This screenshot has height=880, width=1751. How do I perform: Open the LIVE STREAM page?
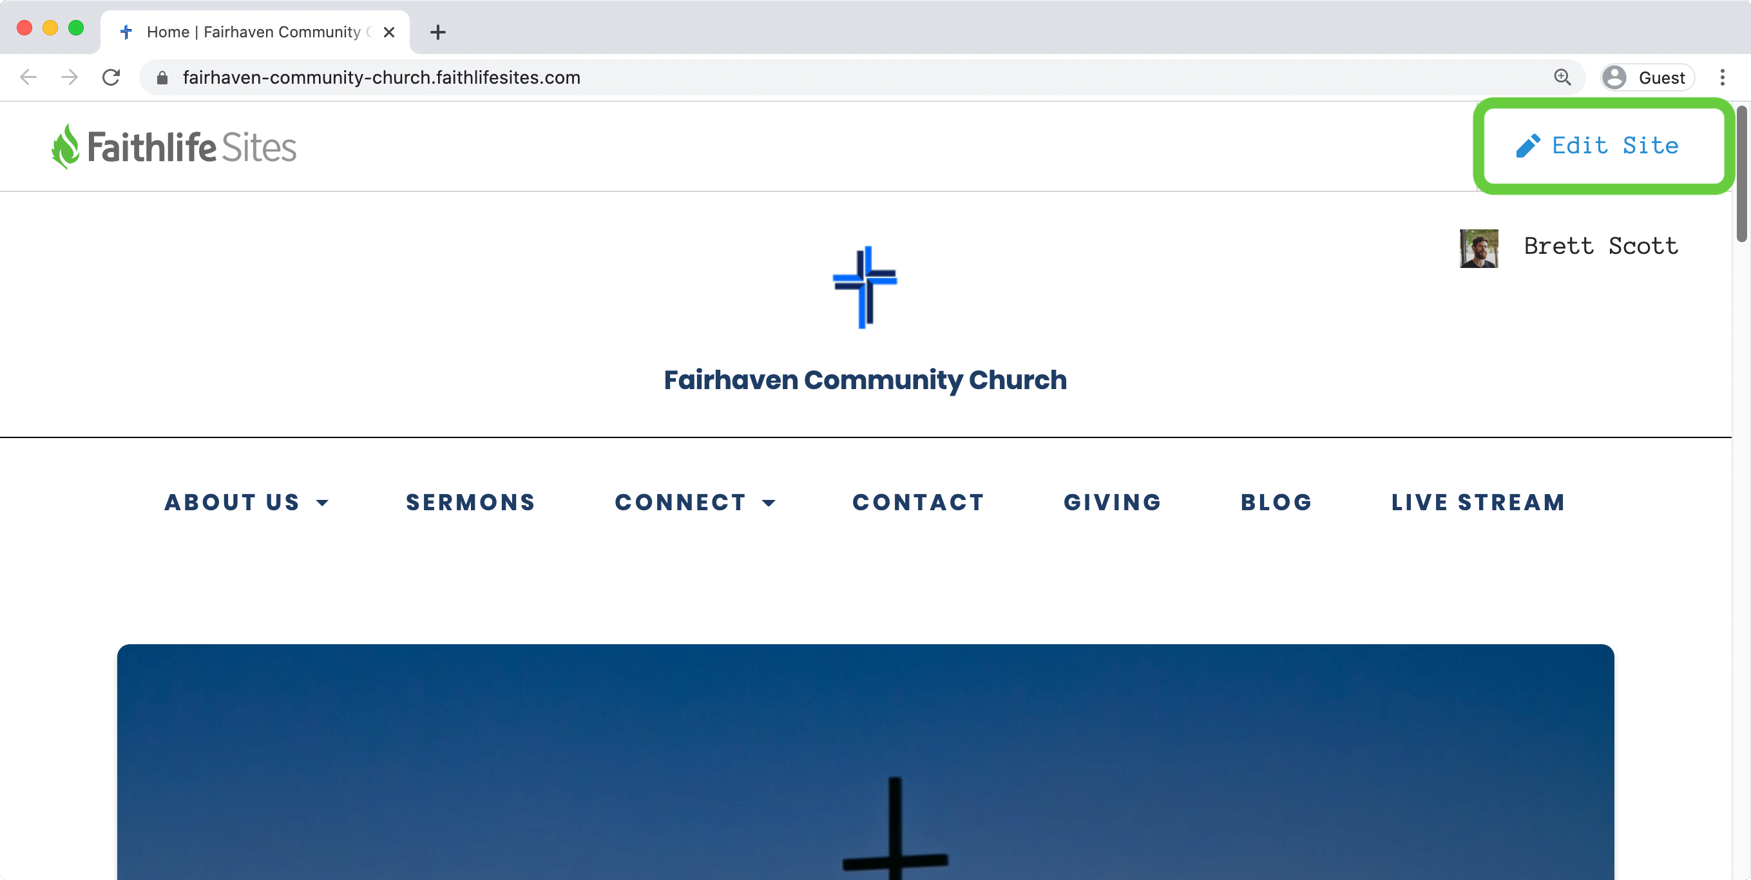(x=1478, y=502)
